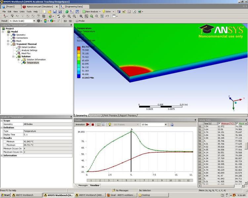Collapse the Transient Thermal node
Viewport: 248px width, 198px height.
[x=8, y=44]
